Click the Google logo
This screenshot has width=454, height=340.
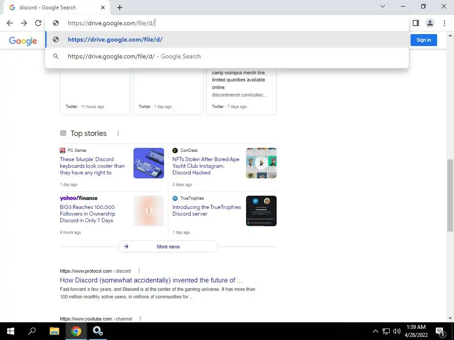[x=23, y=41]
